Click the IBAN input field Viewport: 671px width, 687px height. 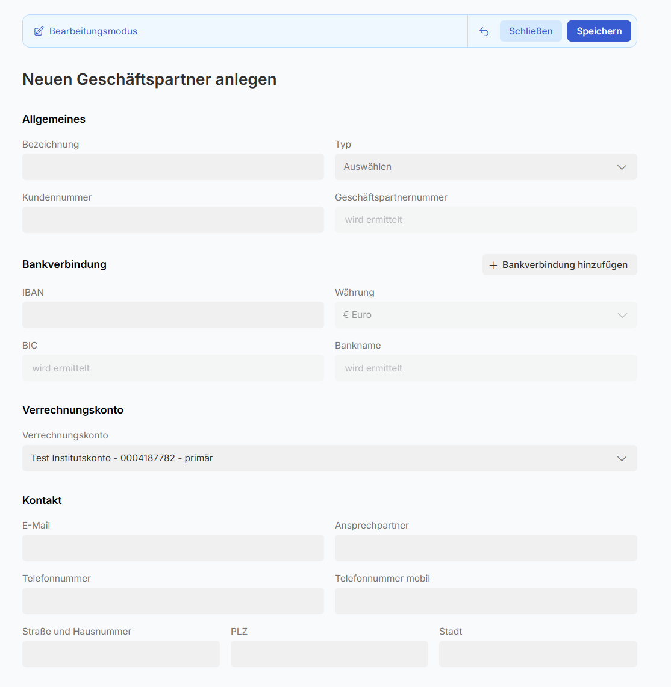[173, 315]
